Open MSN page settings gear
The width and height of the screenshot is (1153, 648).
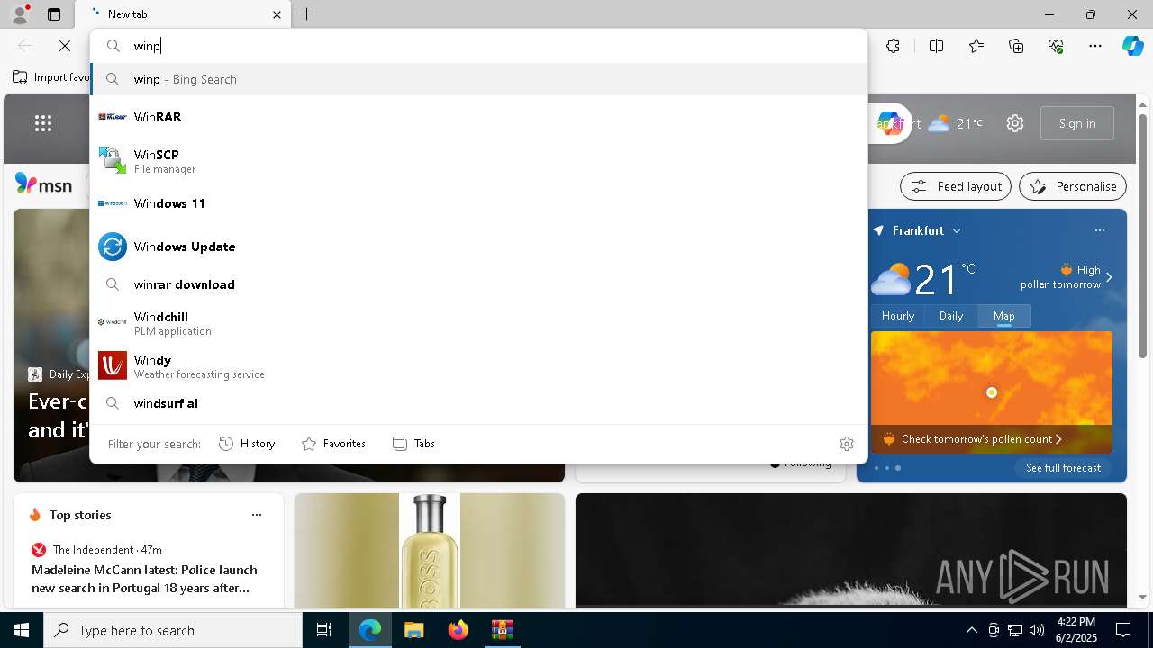[1015, 123]
